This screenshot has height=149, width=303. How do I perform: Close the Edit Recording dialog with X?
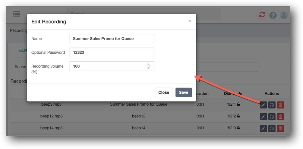point(190,21)
